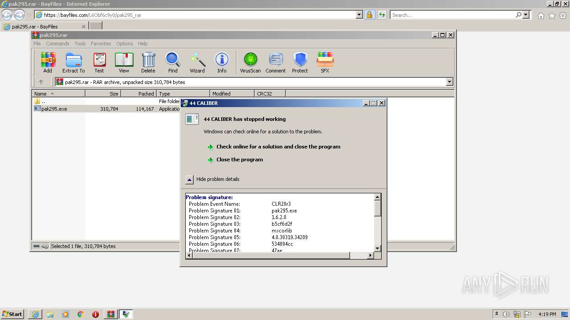Open Internet Explorer from the taskbar
The width and height of the screenshot is (570, 320).
pos(36,314)
